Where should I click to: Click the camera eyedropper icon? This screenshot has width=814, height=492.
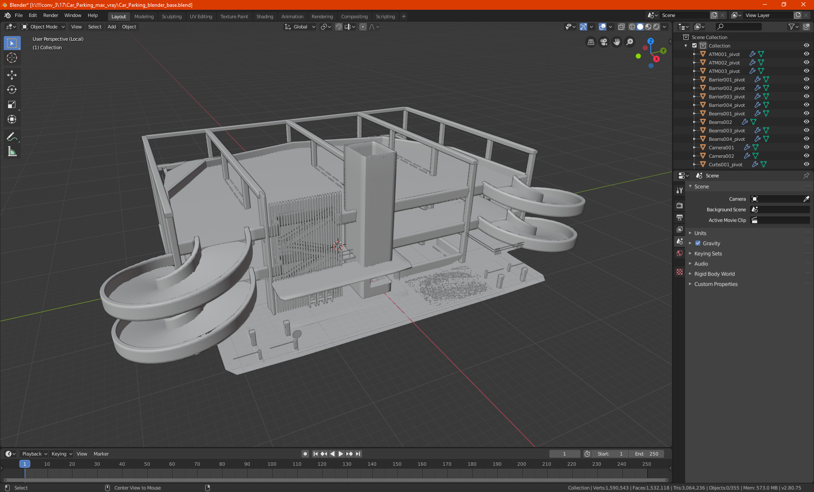click(806, 199)
